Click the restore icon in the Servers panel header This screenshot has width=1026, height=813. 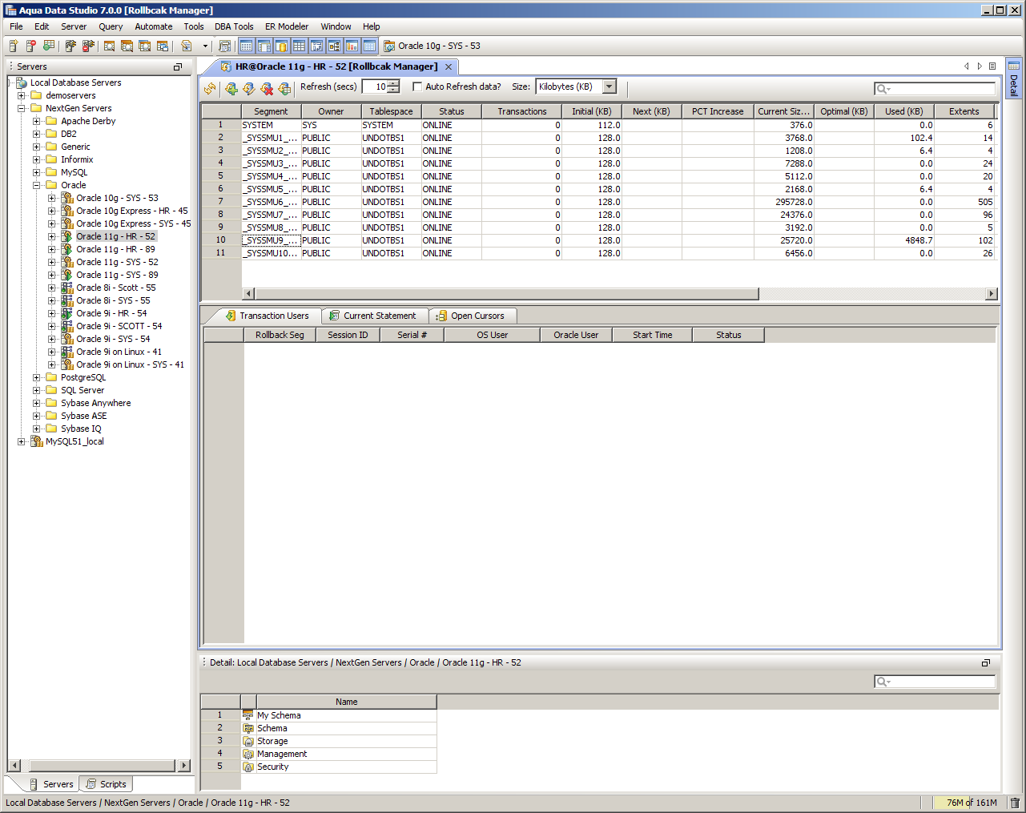tap(178, 67)
